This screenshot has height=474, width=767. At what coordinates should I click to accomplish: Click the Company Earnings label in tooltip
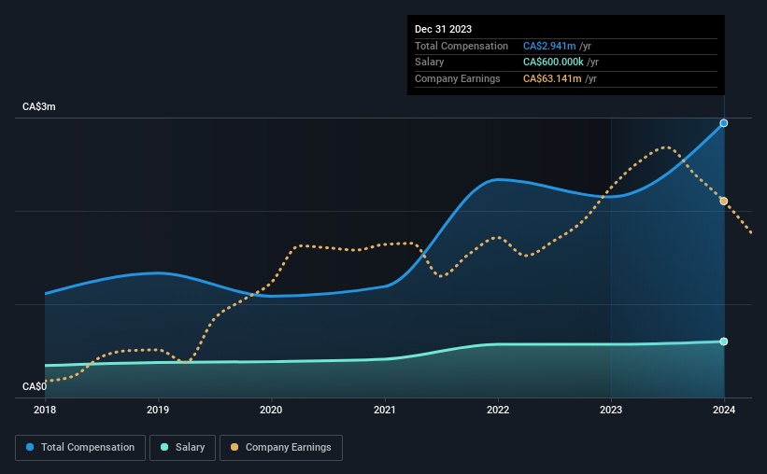click(x=458, y=78)
